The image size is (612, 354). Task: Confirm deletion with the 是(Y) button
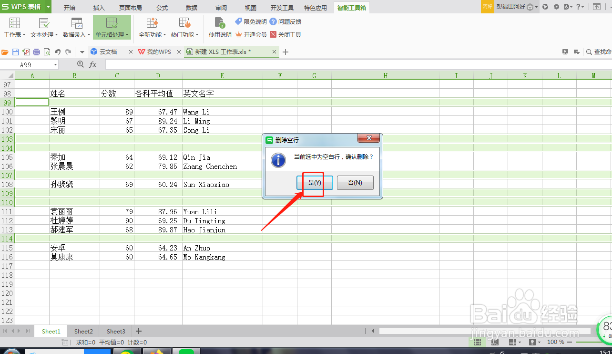point(315,183)
